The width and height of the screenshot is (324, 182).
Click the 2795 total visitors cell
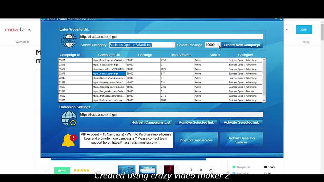pos(177,87)
